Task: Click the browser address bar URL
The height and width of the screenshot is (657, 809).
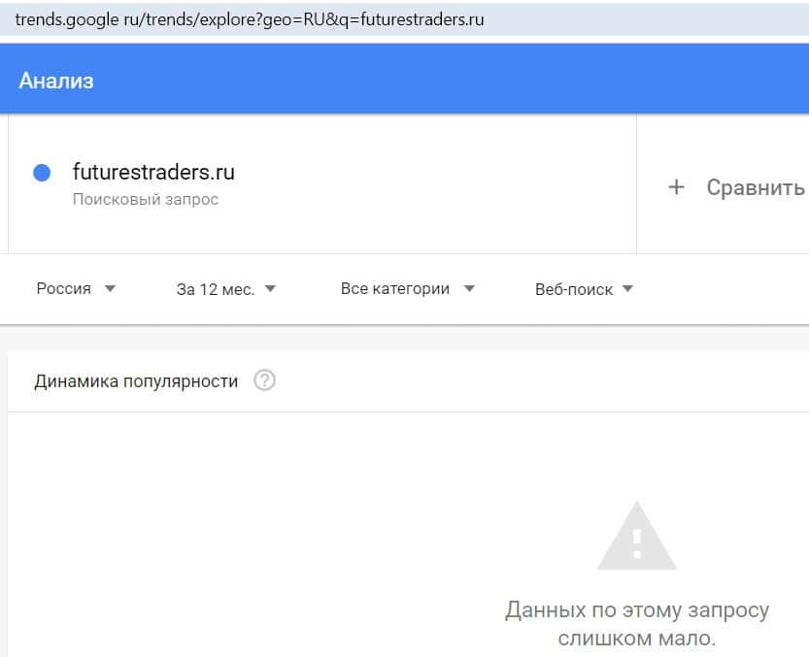Action: pyautogui.click(x=250, y=19)
